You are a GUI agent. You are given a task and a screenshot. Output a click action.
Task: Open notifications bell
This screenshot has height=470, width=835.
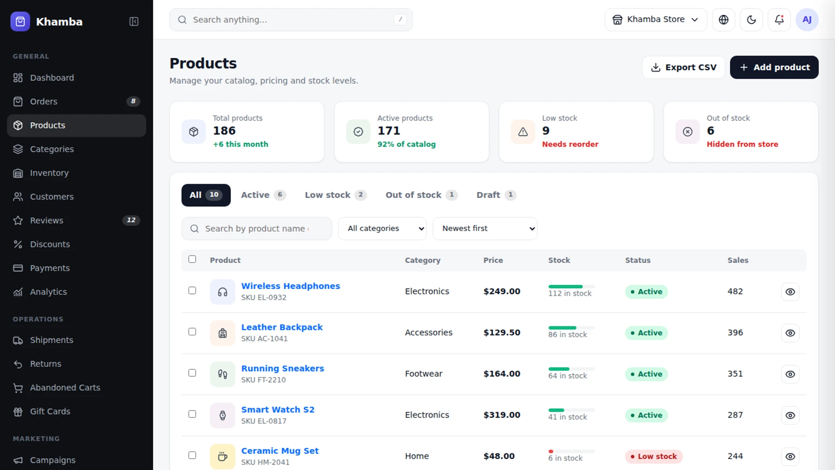click(779, 20)
